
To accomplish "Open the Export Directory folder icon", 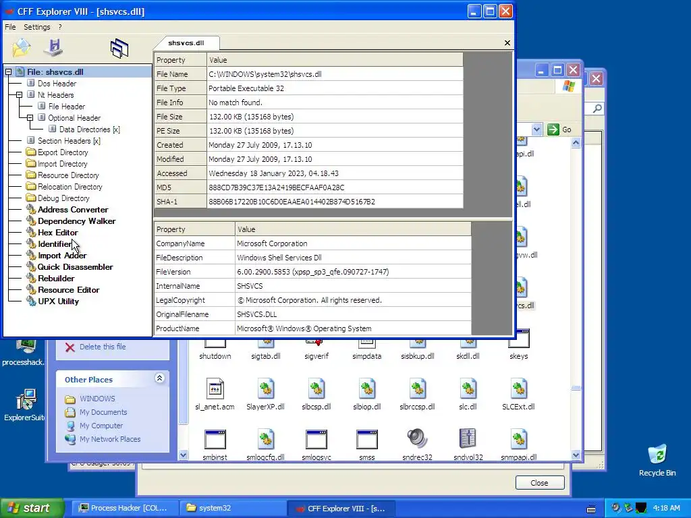I will tap(31, 152).
